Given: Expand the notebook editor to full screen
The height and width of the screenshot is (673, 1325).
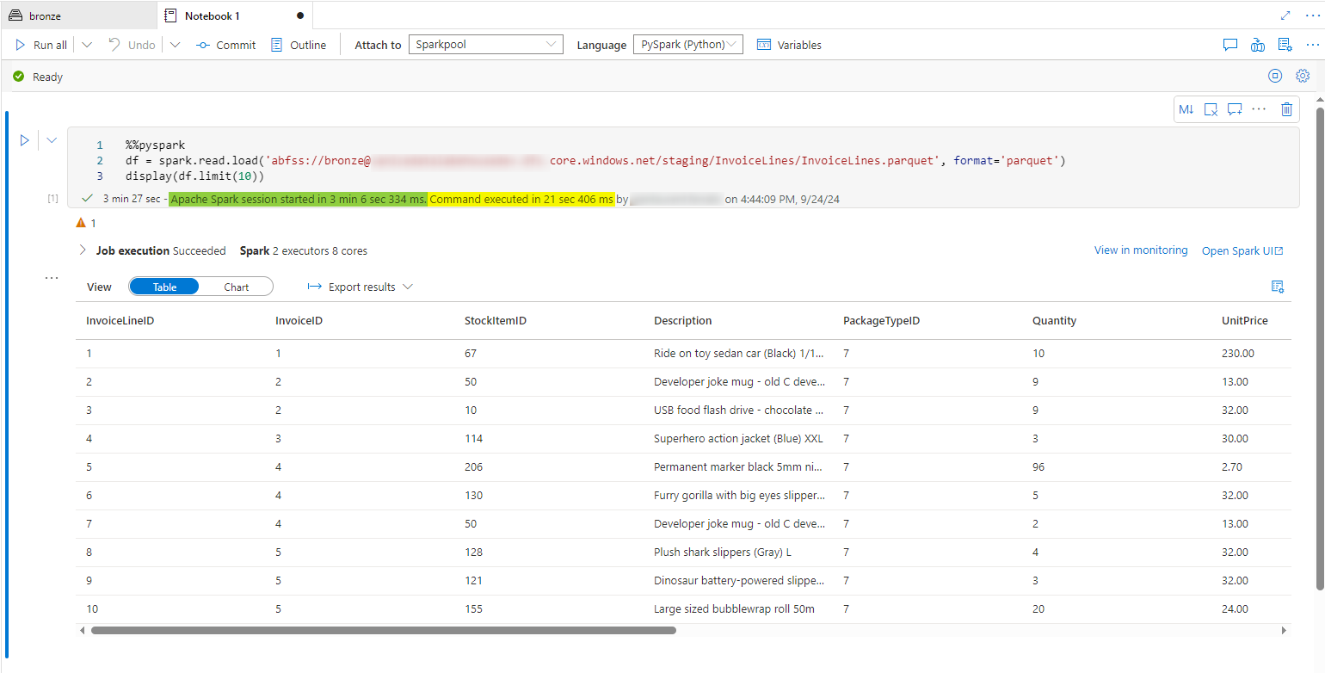Looking at the screenshot, I should (1285, 15).
